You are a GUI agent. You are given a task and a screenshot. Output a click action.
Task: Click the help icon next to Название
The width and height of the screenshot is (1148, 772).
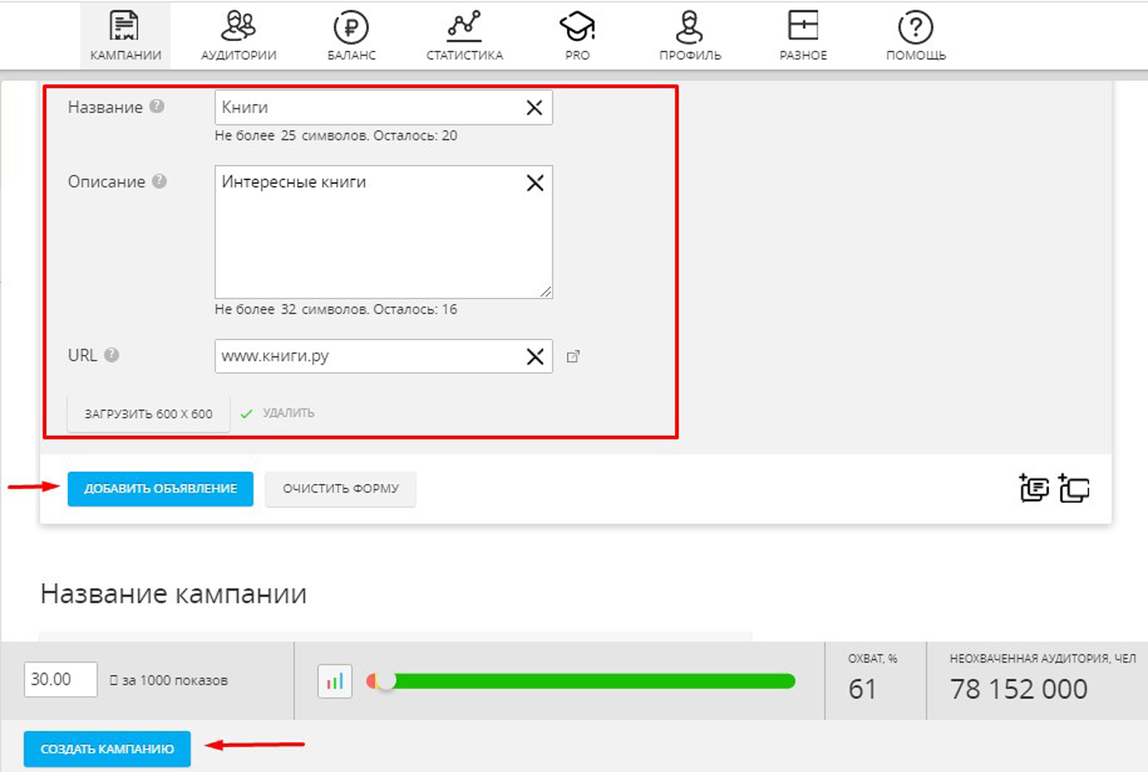point(157,106)
